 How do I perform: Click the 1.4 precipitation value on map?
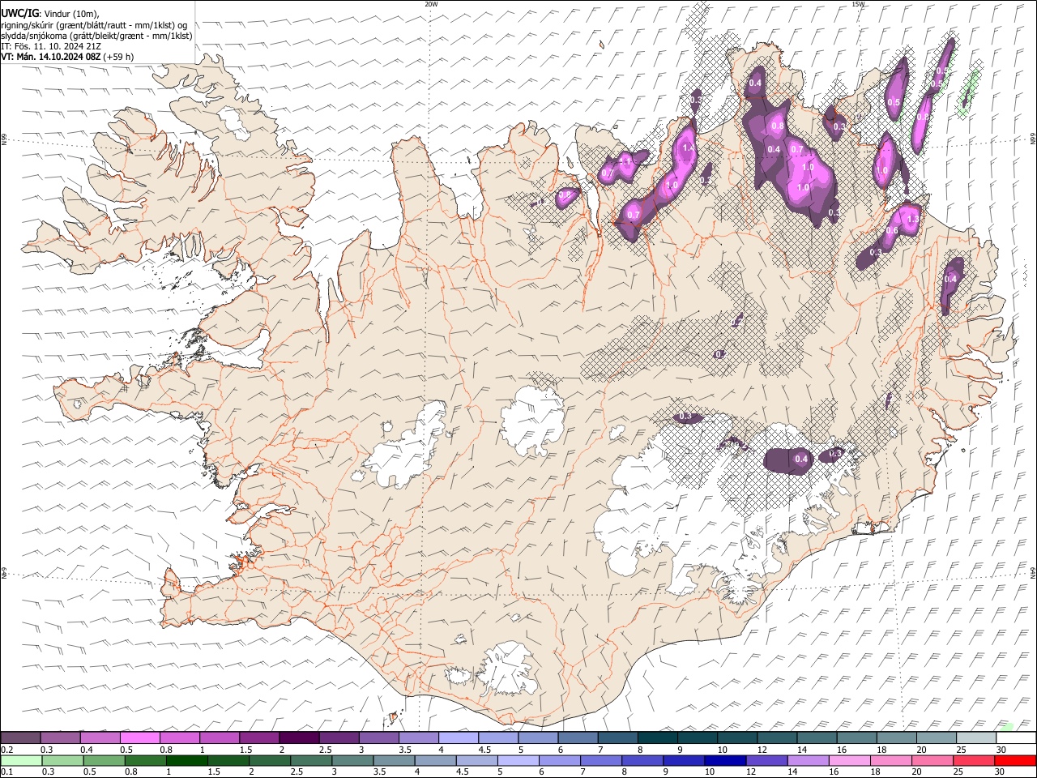tap(689, 148)
